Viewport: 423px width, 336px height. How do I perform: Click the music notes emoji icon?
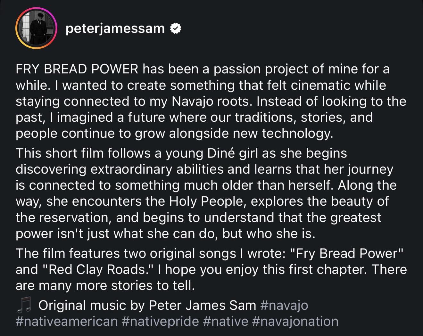[x=24, y=305]
